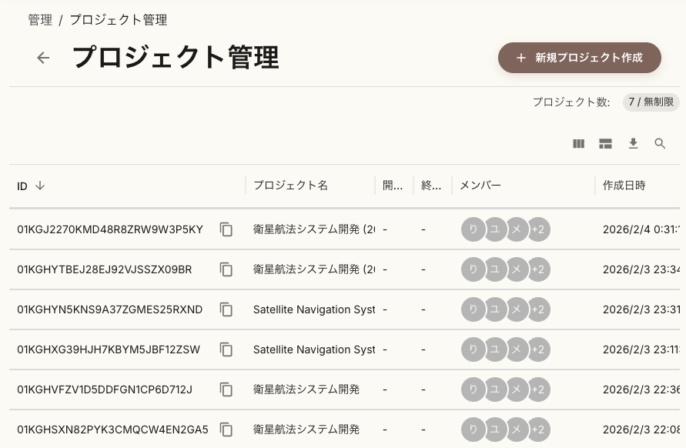This screenshot has height=448, width=686.
Task: Copy ID 01KGHVFZV1D5DDFGN1CP6D712J
Action: click(226, 389)
